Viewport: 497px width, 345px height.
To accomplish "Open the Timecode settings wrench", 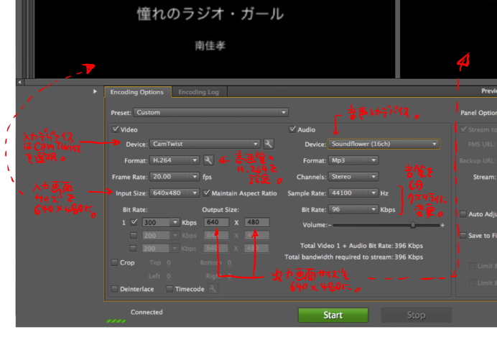I will pos(213,289).
